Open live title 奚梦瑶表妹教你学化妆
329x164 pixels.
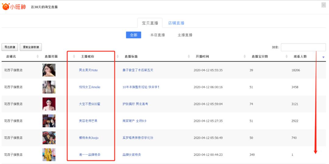(138, 138)
